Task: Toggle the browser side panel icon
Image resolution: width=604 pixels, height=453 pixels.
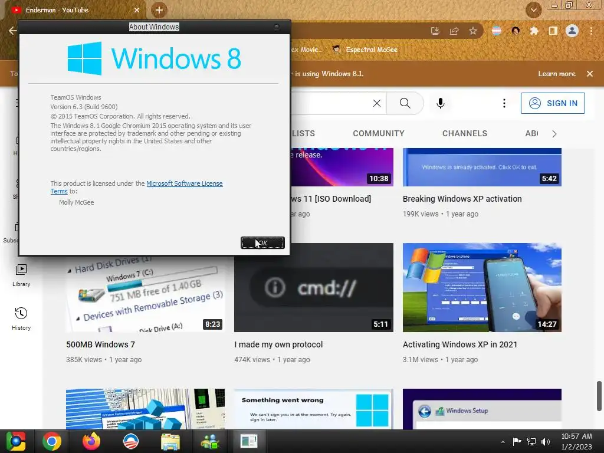Action: [x=553, y=31]
